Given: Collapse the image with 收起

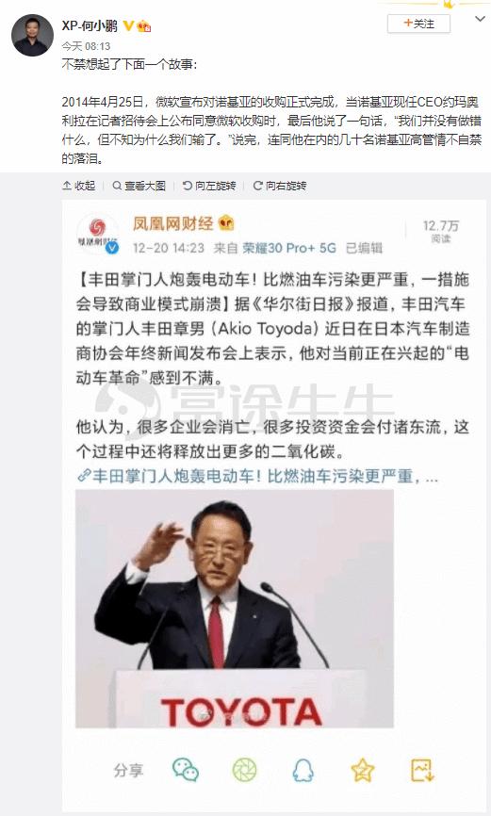Looking at the screenshot, I should point(78,186).
